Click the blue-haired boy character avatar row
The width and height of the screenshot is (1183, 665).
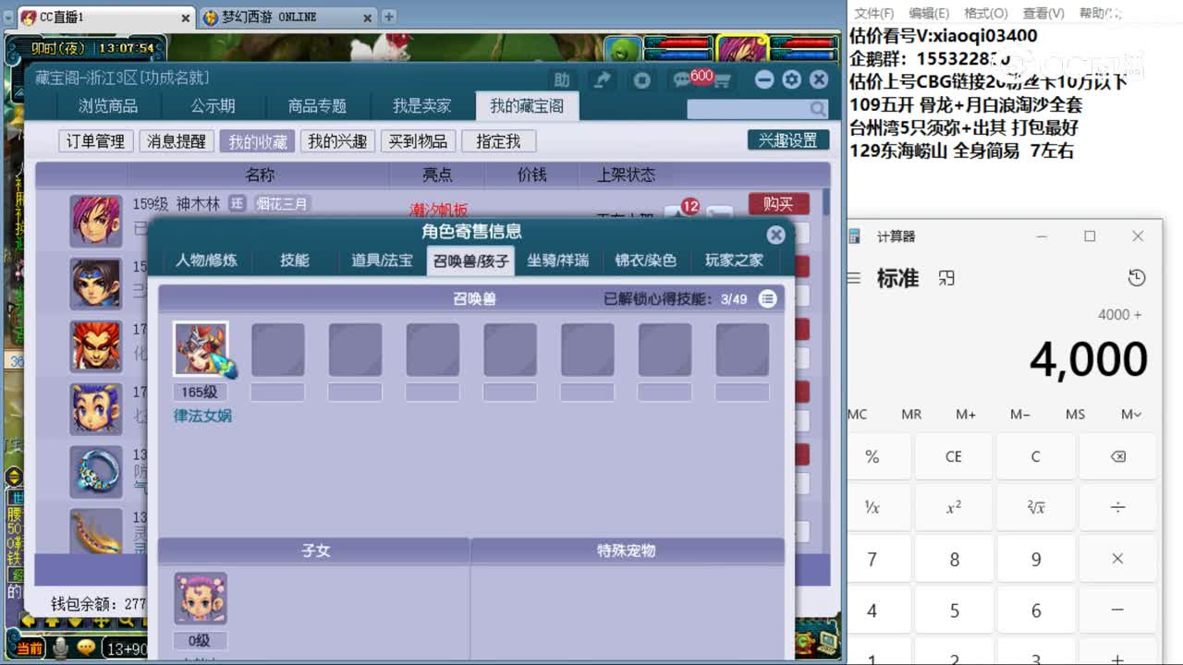(x=96, y=409)
